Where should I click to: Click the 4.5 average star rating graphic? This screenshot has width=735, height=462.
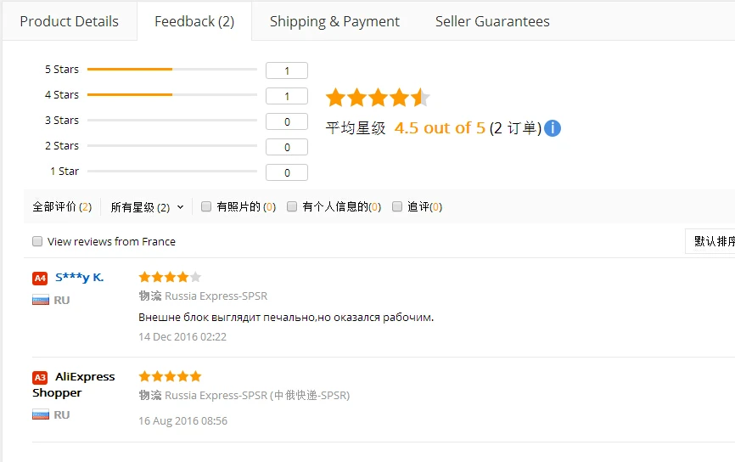coord(378,98)
